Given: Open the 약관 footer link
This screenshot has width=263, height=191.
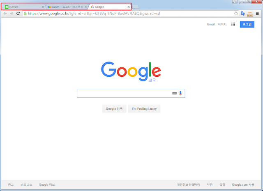Looking at the screenshot, I should (x=210, y=184).
